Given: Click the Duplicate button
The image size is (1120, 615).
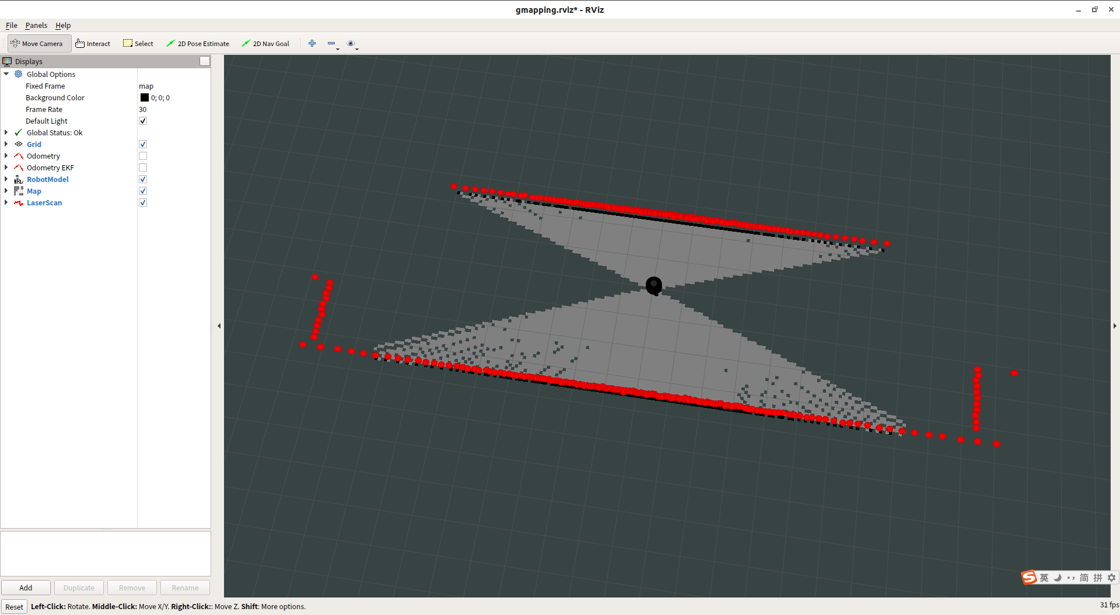Looking at the screenshot, I should click(x=79, y=588).
